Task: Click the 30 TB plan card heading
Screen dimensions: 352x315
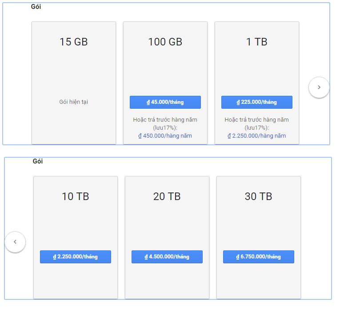Action: click(x=259, y=196)
